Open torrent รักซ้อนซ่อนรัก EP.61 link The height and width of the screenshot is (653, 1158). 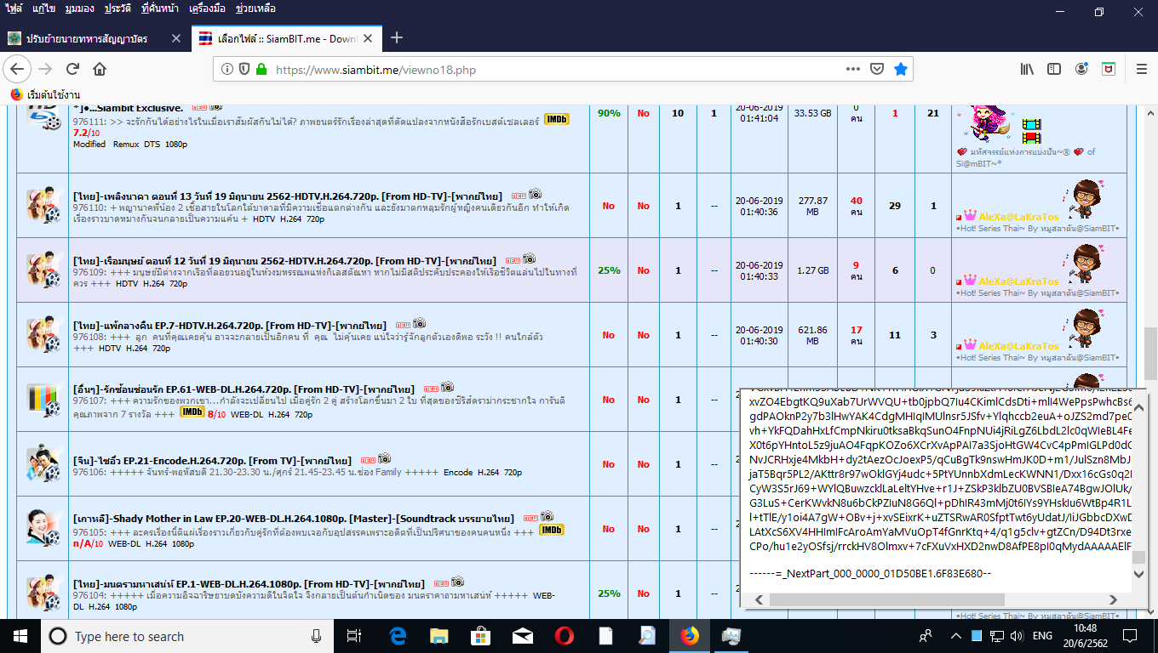(244, 389)
